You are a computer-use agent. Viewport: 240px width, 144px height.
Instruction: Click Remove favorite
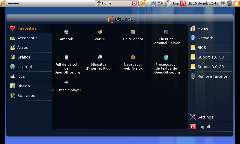point(211,76)
